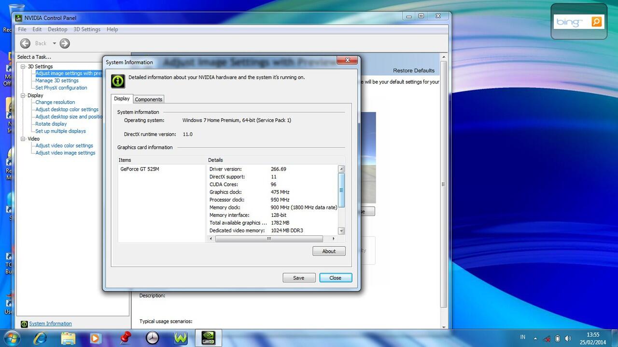Open the Edit menu
This screenshot has width=618, height=347.
point(37,29)
